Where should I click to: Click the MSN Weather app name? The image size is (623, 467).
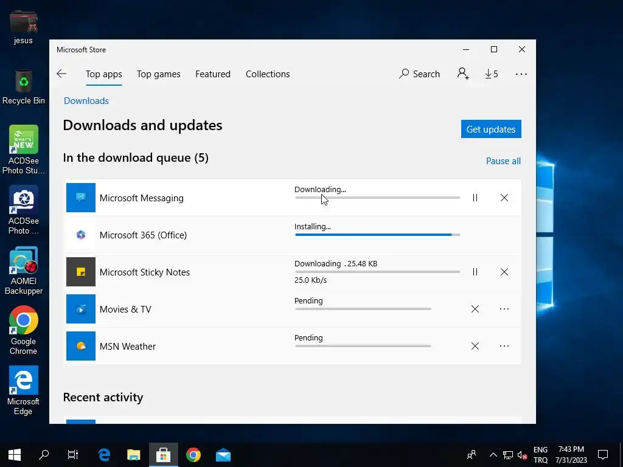coord(128,346)
